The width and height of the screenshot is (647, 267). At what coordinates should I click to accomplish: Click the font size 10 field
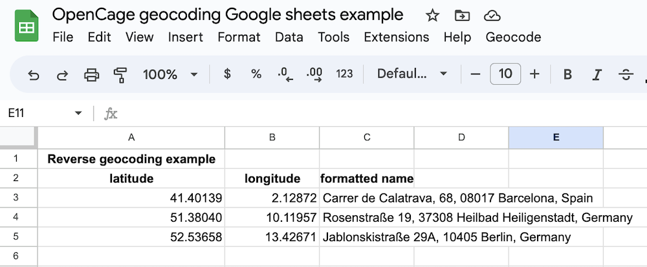coord(505,74)
